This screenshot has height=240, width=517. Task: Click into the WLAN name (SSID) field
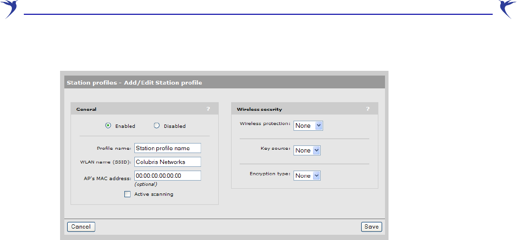click(168, 162)
